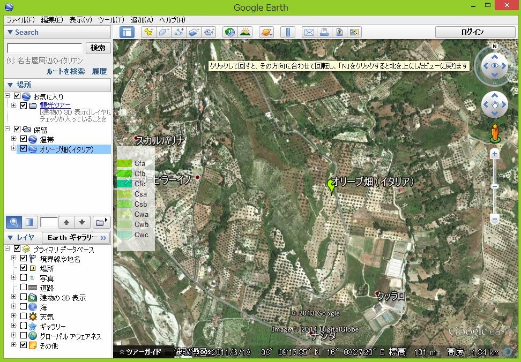Show historical imagery clock icon
The width and height of the screenshot is (521, 362).
[x=230, y=32]
